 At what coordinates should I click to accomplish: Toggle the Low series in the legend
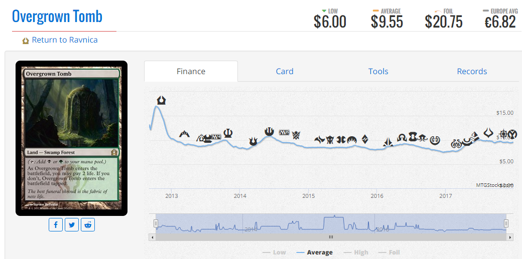pyautogui.click(x=275, y=252)
